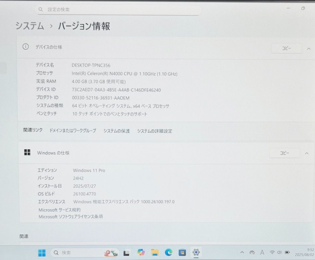Collapse the デバイスの仕様 section chevron

click(x=309, y=49)
